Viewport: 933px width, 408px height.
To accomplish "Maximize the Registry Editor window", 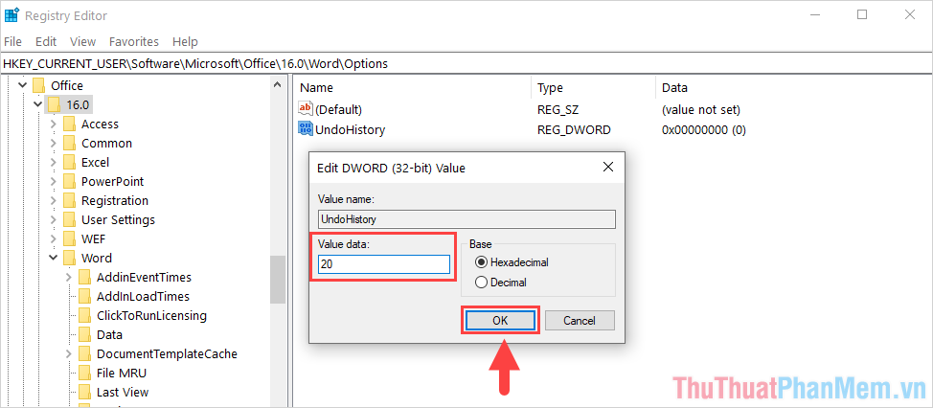I will [861, 15].
